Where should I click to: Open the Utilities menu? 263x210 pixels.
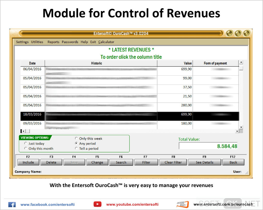pos(37,42)
